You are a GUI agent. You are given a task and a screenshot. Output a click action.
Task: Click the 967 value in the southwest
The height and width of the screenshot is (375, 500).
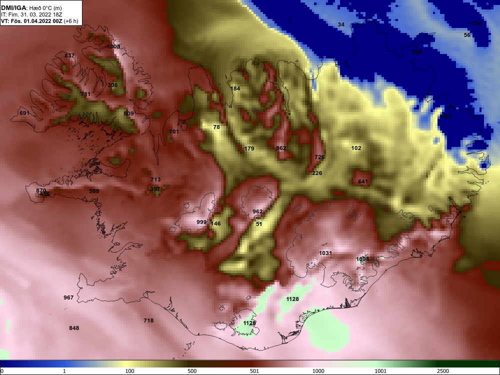point(68,297)
